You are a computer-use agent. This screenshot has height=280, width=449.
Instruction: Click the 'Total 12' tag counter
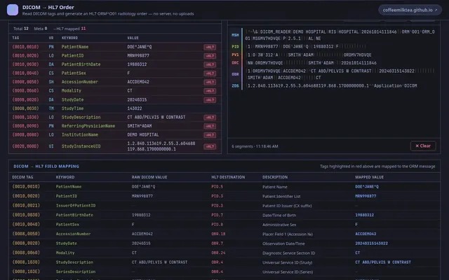[21, 29]
